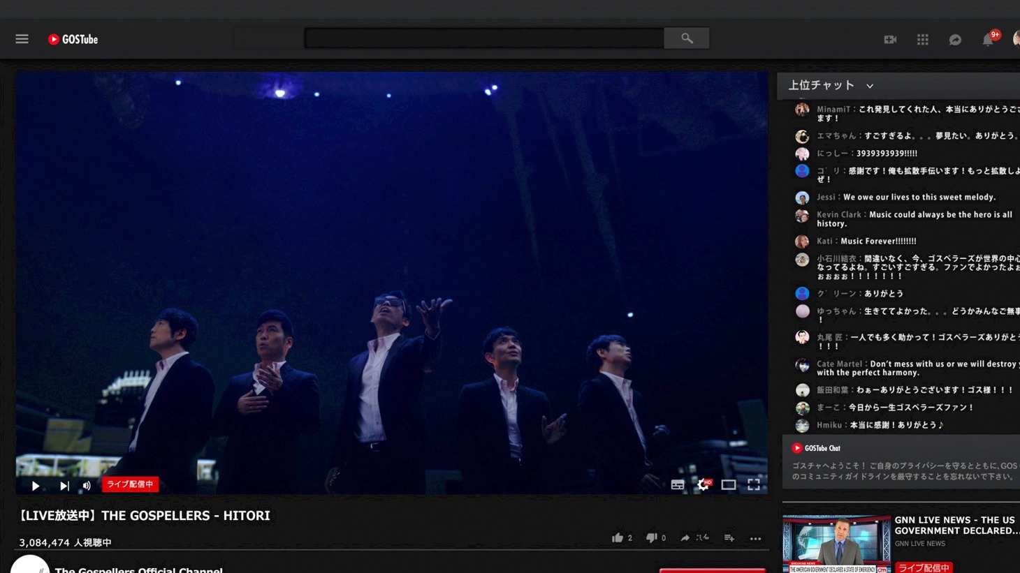The image size is (1020, 573).
Task: Open the messages speech bubble icon
Action: tap(955, 40)
